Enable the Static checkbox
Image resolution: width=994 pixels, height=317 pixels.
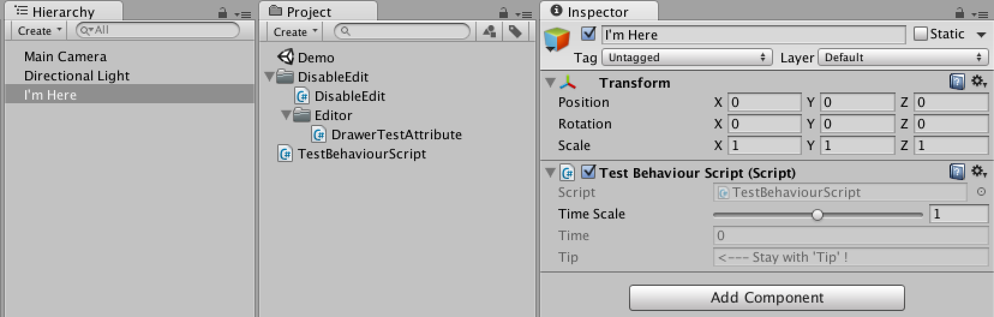tap(920, 34)
